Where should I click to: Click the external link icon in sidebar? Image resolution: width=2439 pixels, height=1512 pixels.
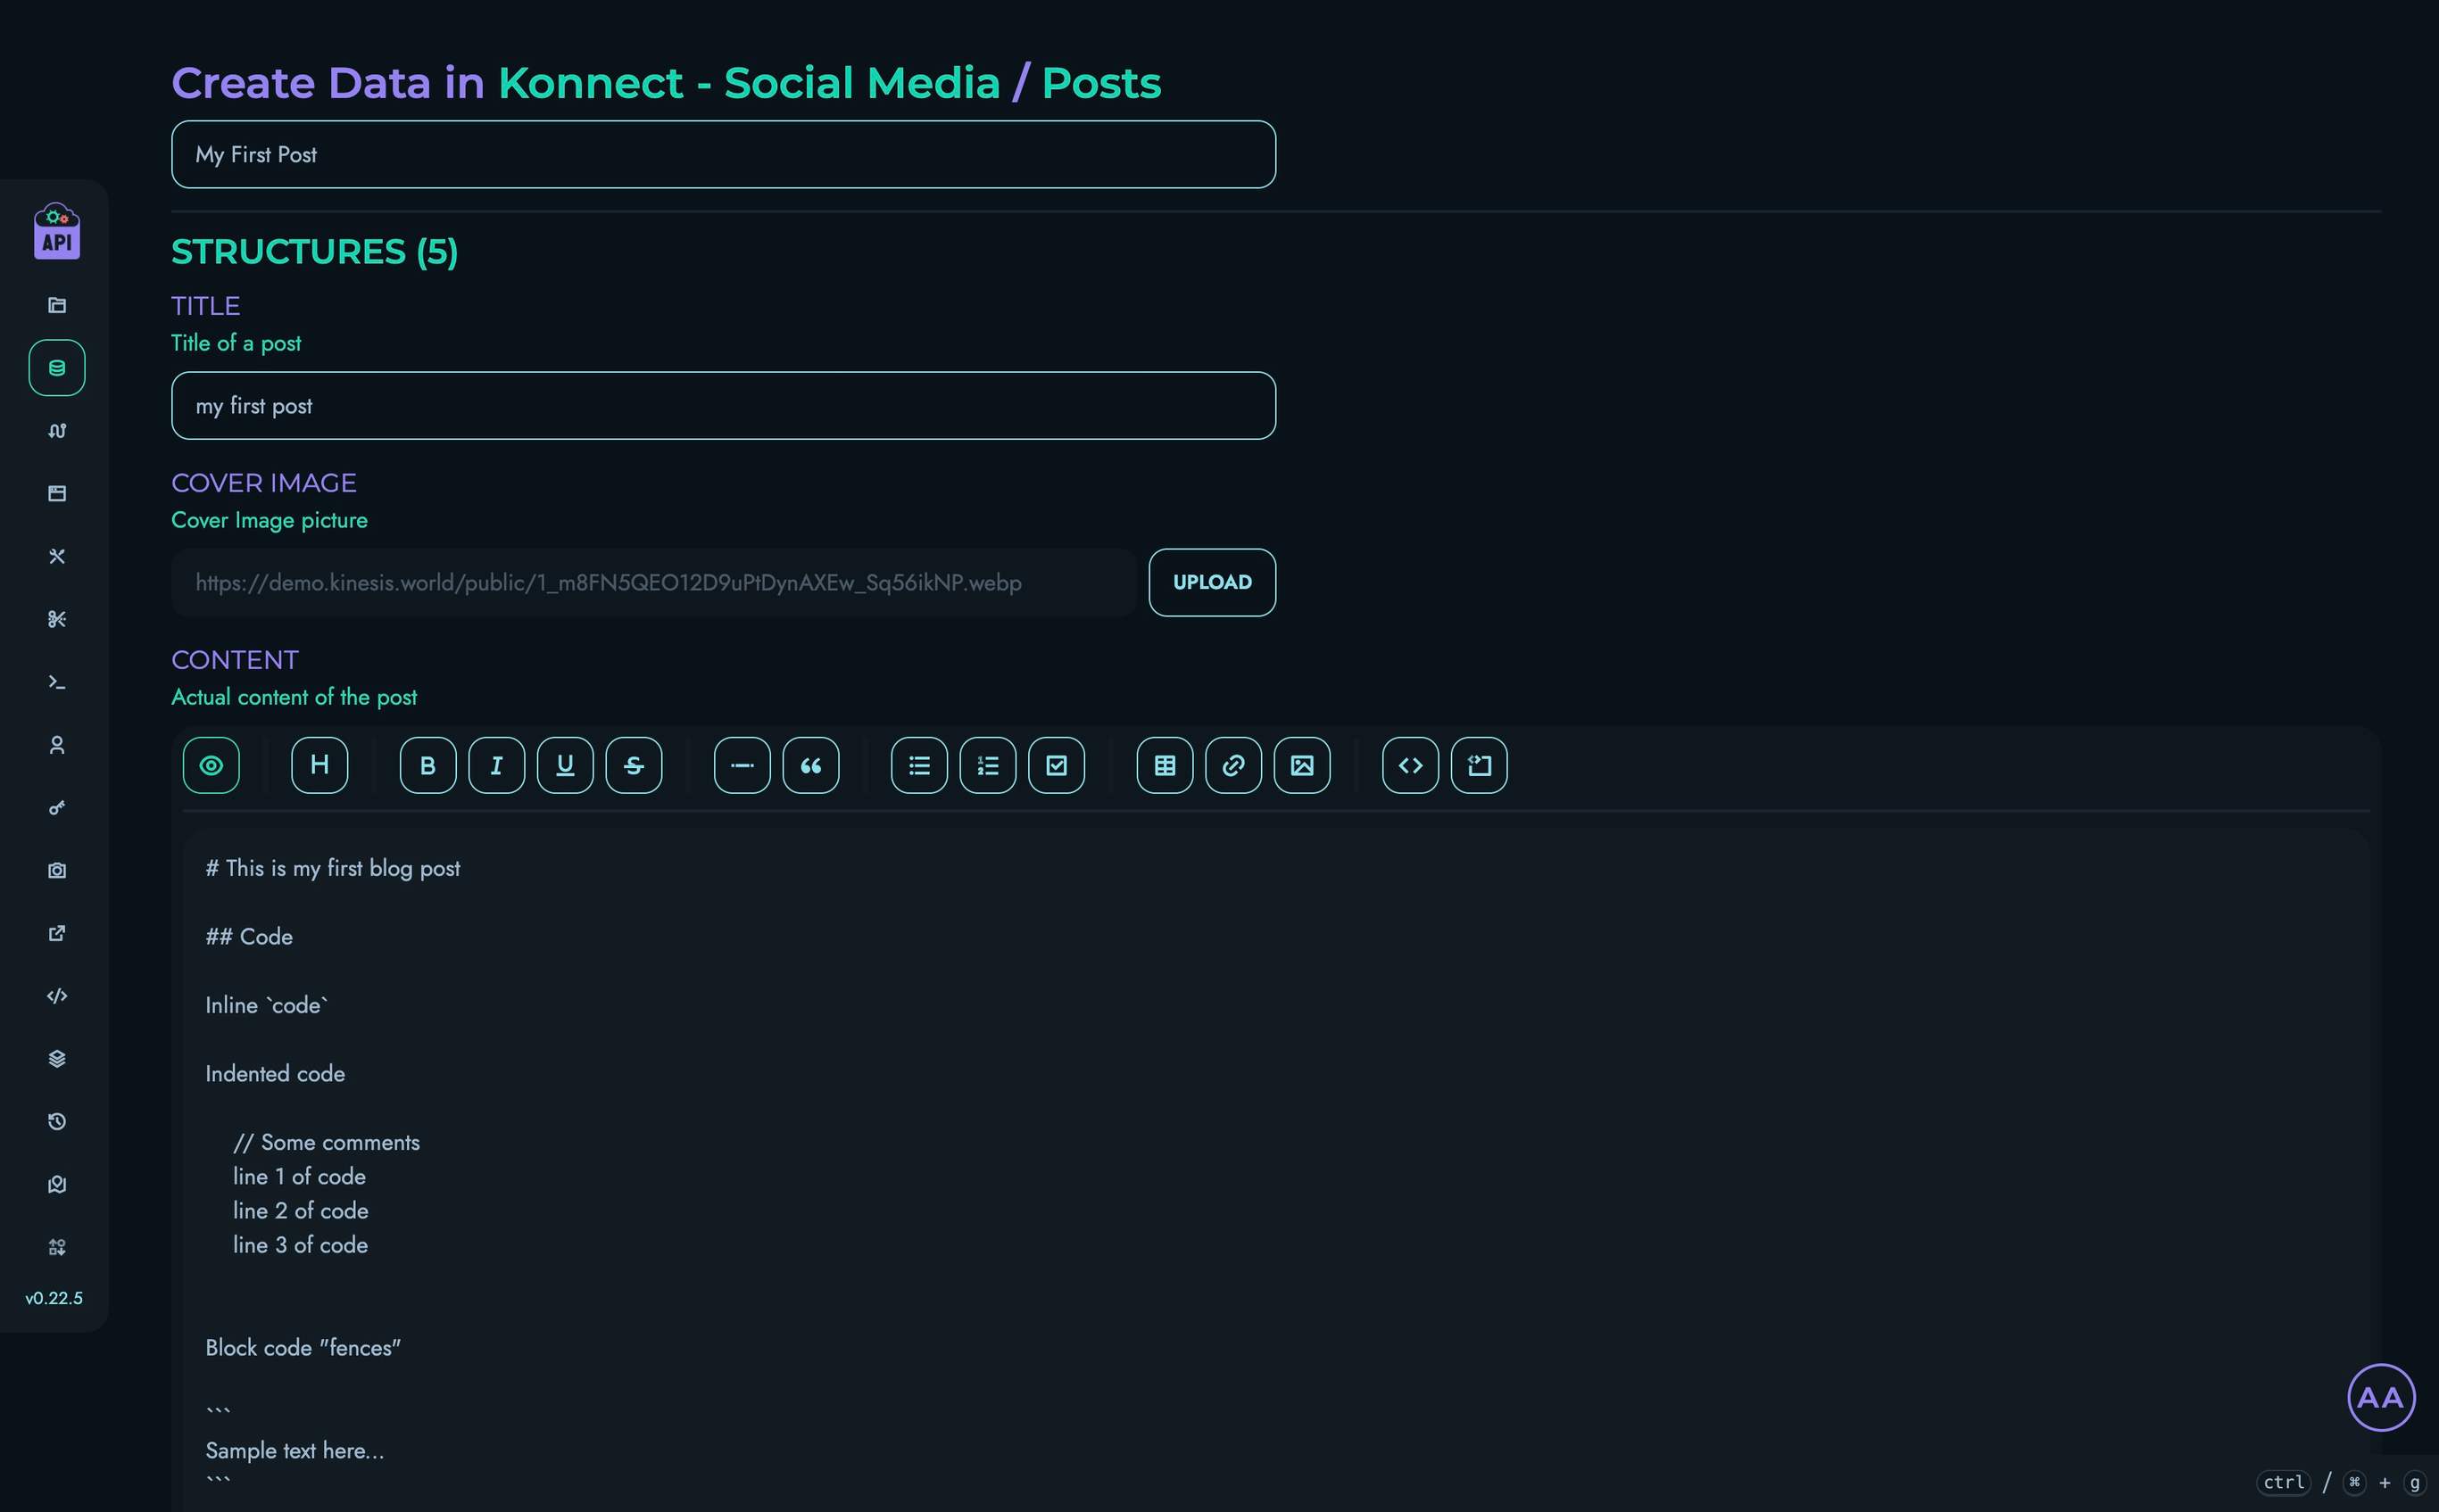57,933
